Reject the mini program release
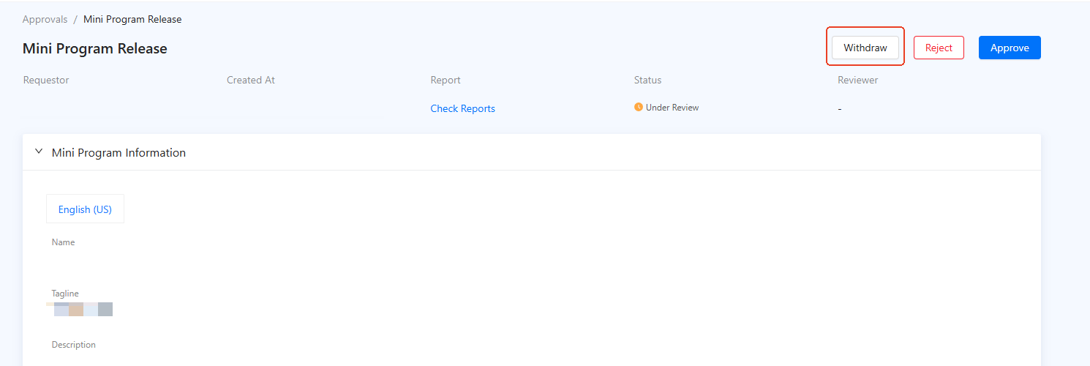The image size is (1090, 366). coord(938,48)
